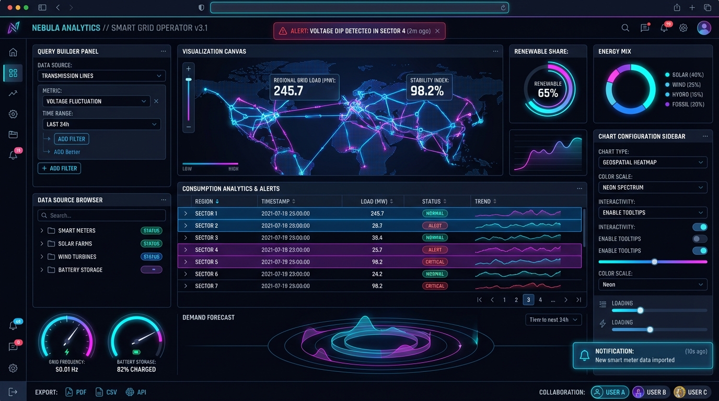Screen dimensions: 719x401
Task: Click the logout icon at bottom left
Action: point(13,392)
